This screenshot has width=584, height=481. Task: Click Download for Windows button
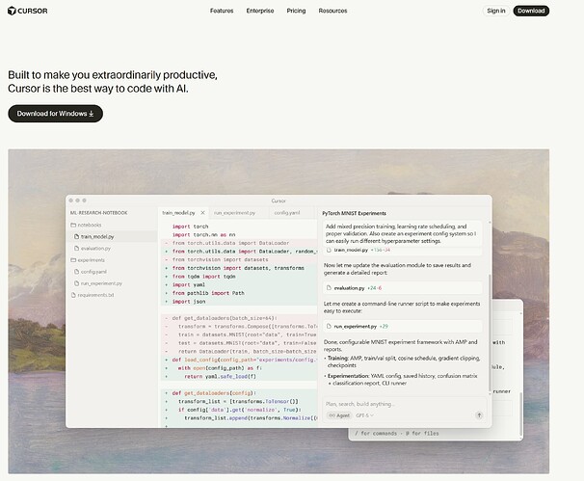click(x=56, y=114)
